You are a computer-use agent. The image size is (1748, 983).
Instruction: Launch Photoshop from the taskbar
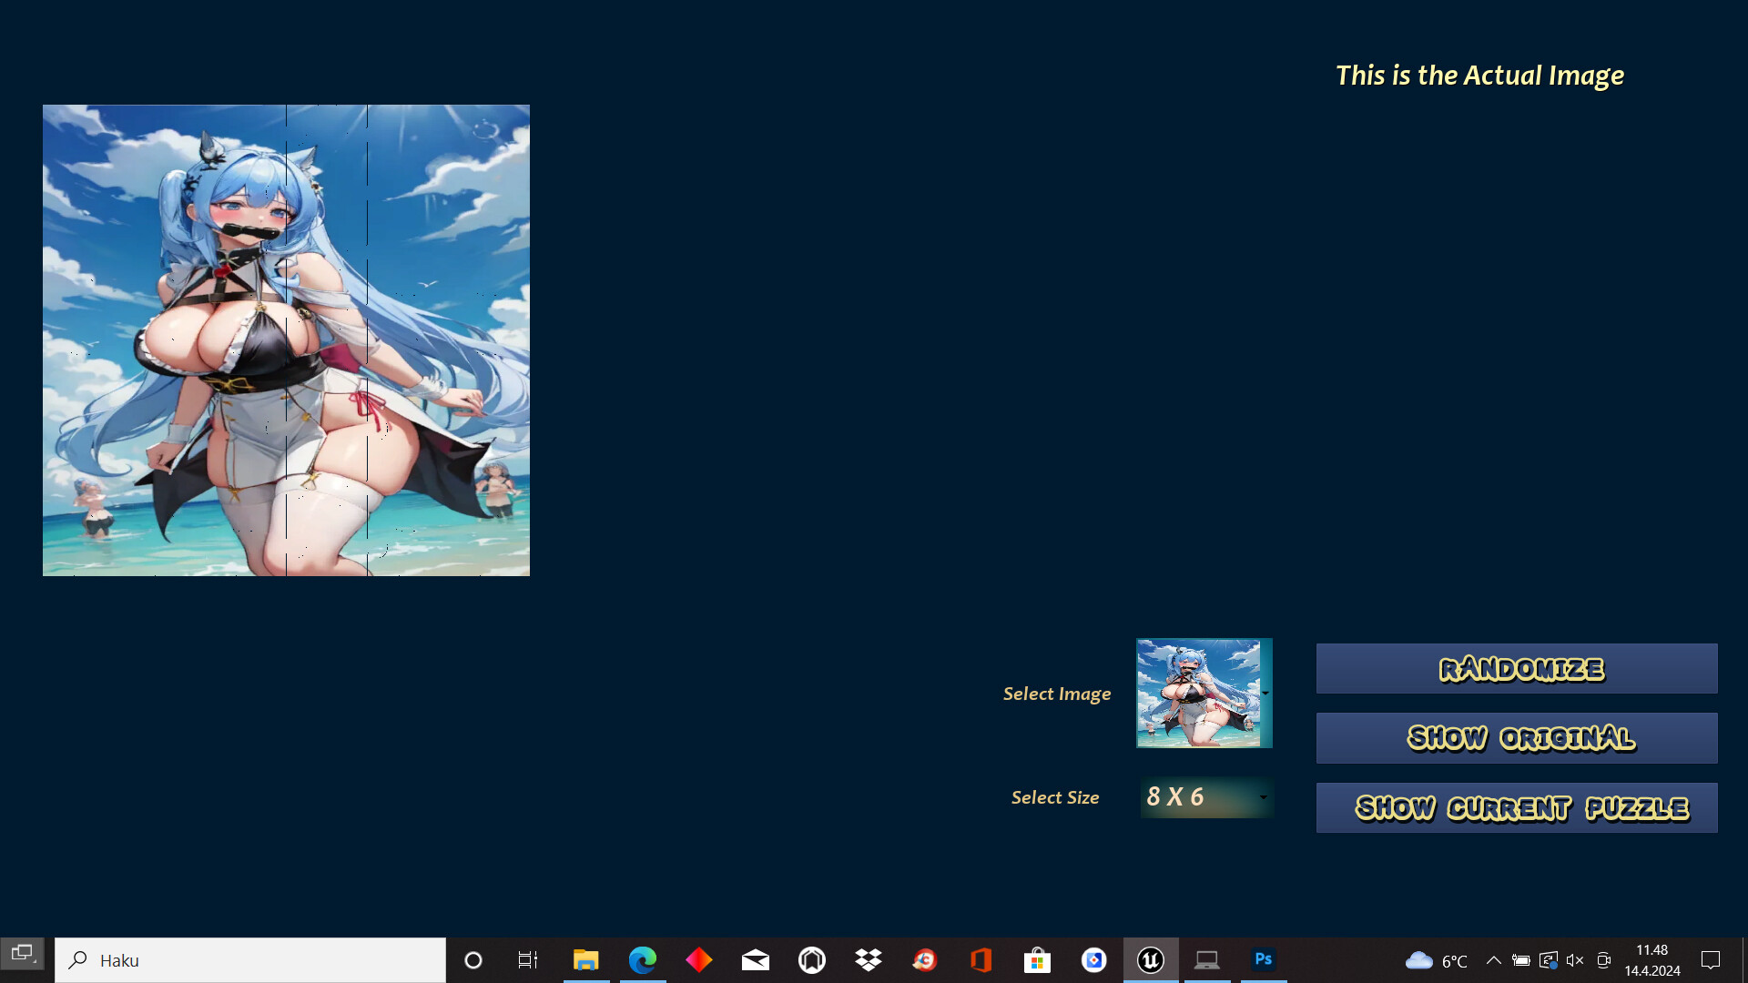[x=1263, y=959]
